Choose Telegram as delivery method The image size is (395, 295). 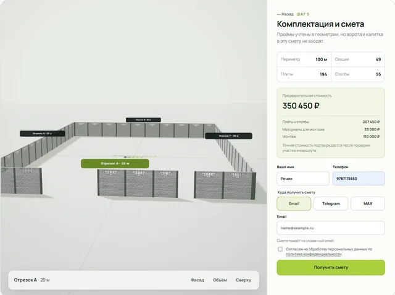click(x=331, y=203)
